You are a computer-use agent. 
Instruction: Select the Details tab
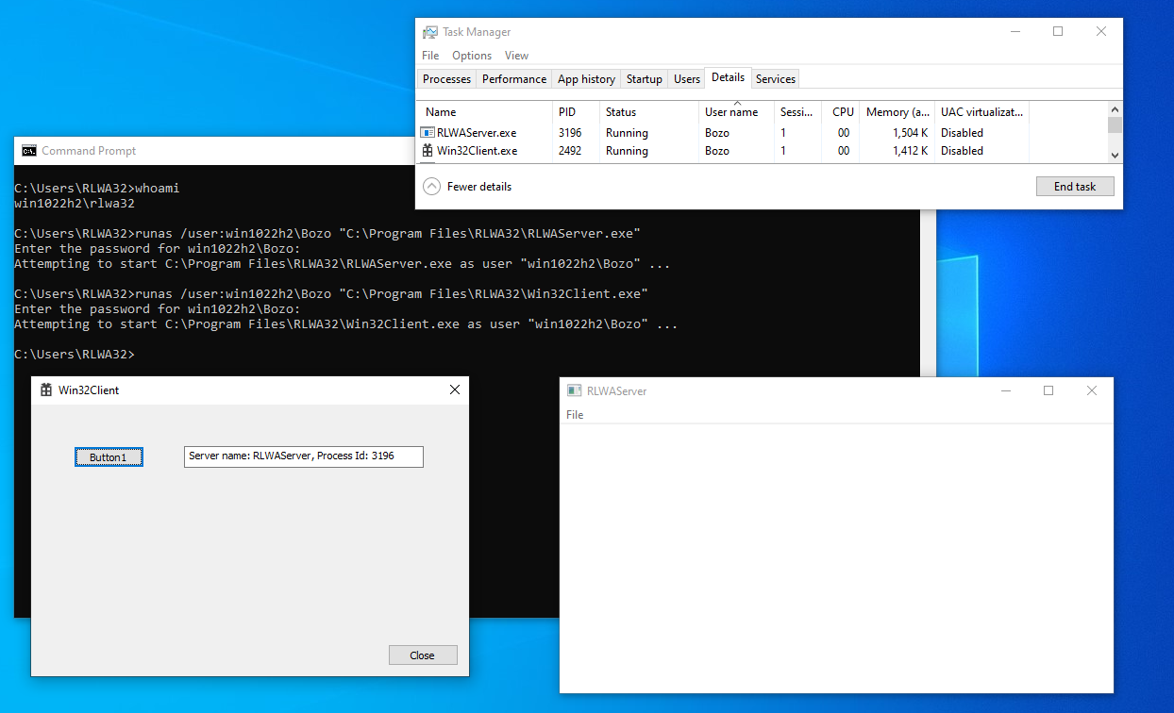point(728,77)
